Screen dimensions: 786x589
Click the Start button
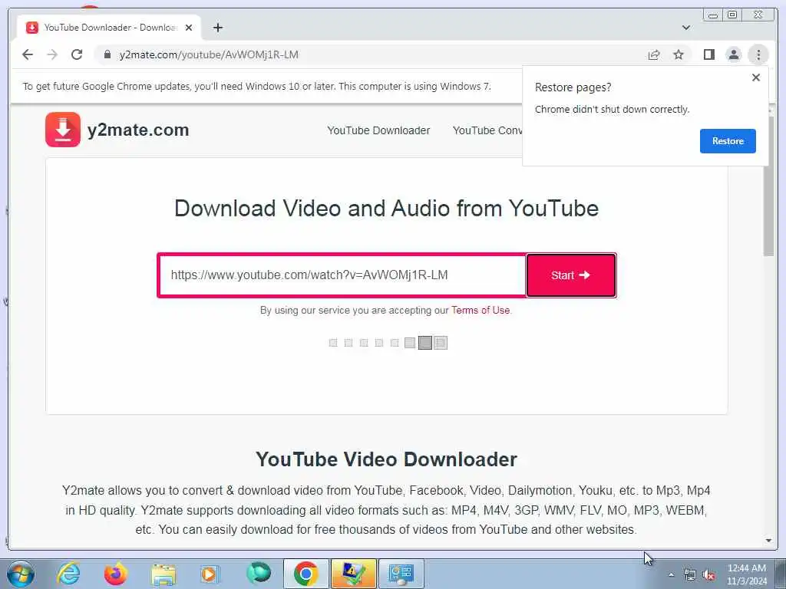[x=571, y=275]
